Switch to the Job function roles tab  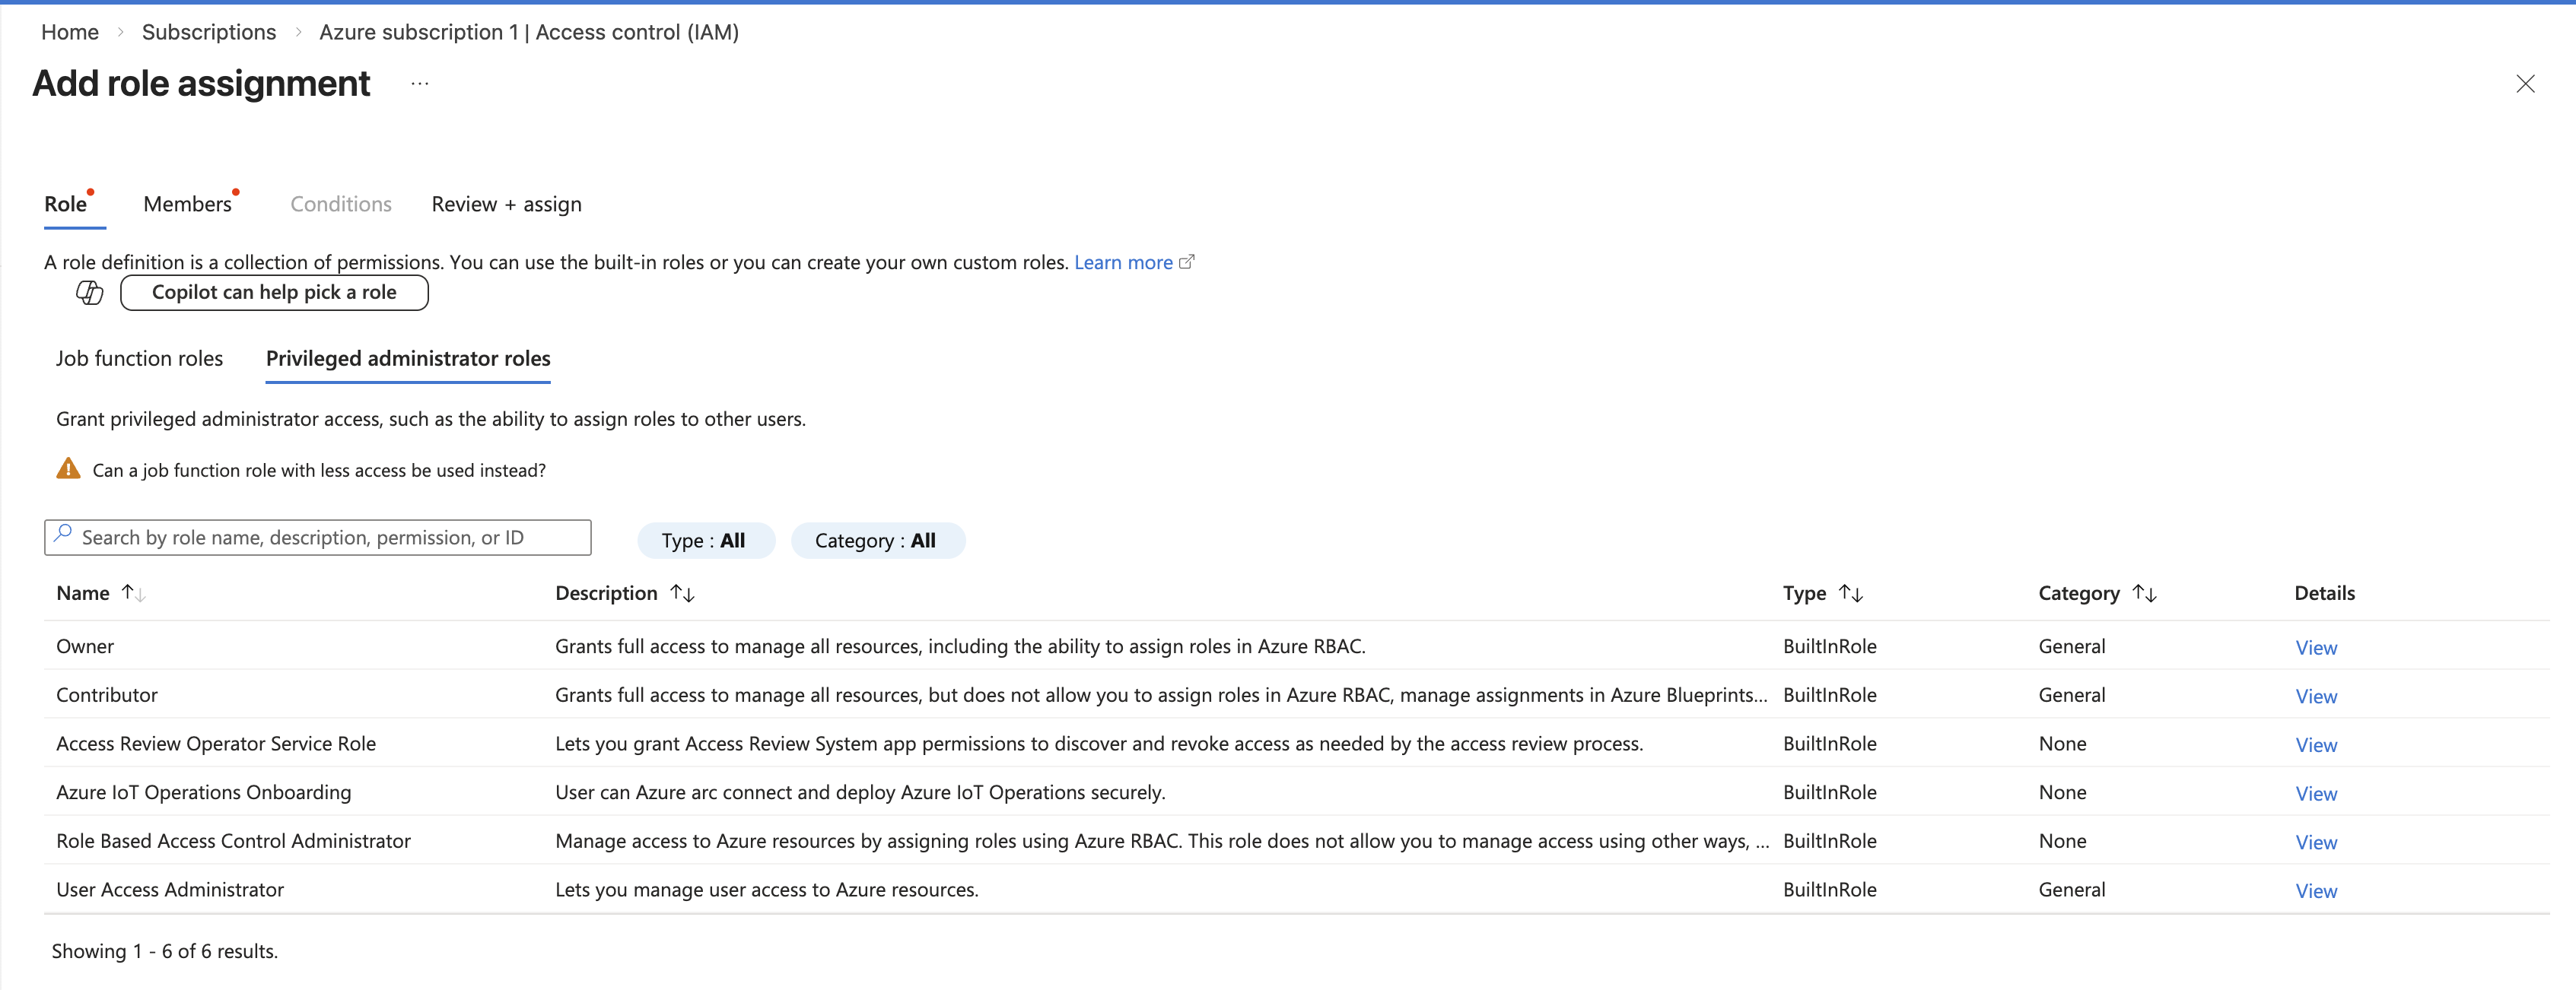click(139, 357)
